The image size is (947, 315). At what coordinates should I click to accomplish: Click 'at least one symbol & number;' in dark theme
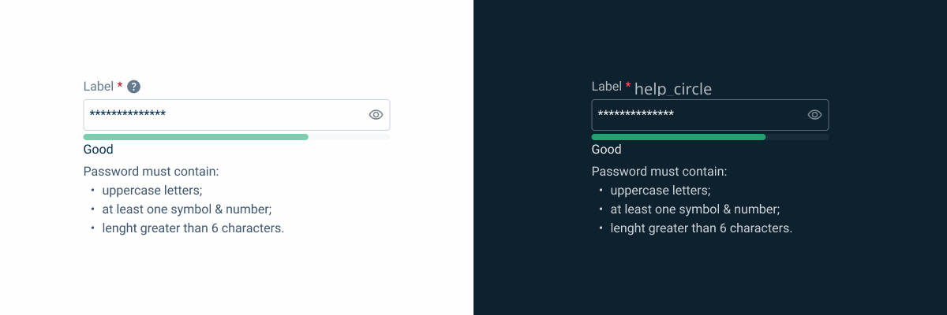(x=695, y=209)
